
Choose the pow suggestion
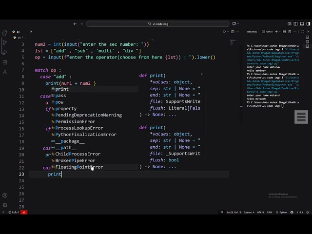pos(95,102)
